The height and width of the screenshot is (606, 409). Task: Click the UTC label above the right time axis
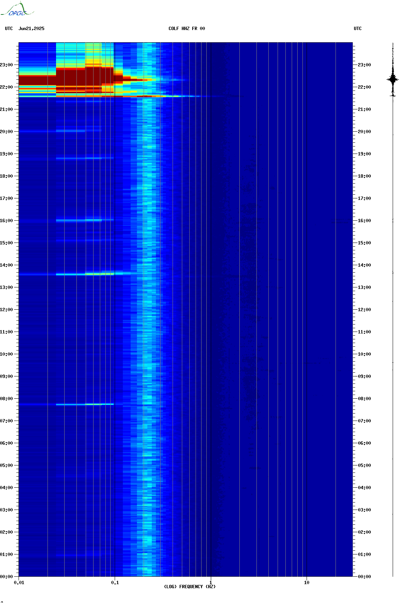(x=358, y=29)
